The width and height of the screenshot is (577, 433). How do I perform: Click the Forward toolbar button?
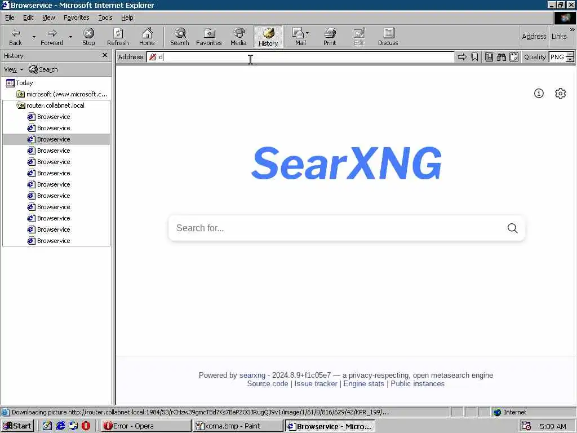pos(52,37)
